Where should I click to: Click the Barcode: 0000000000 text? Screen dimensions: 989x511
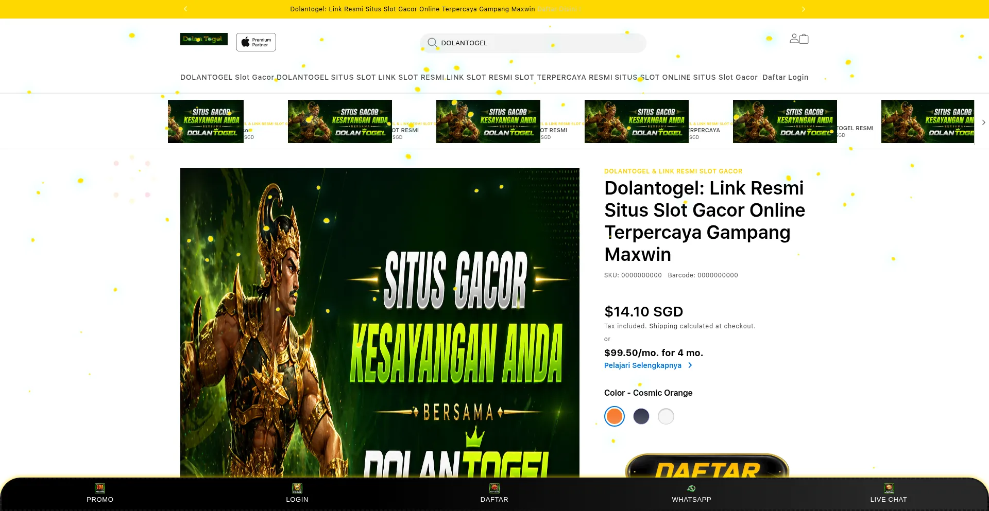(703, 275)
